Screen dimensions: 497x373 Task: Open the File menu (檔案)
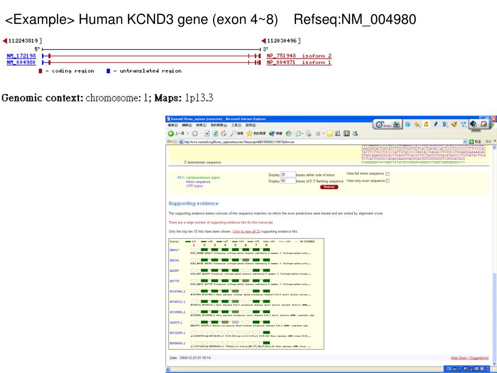pyautogui.click(x=172, y=125)
